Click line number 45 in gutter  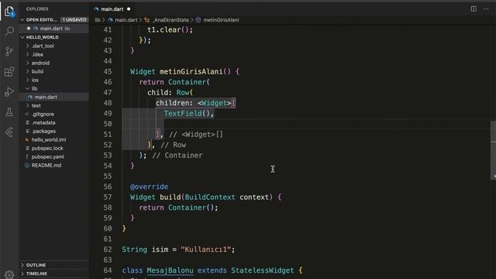[x=108, y=72]
